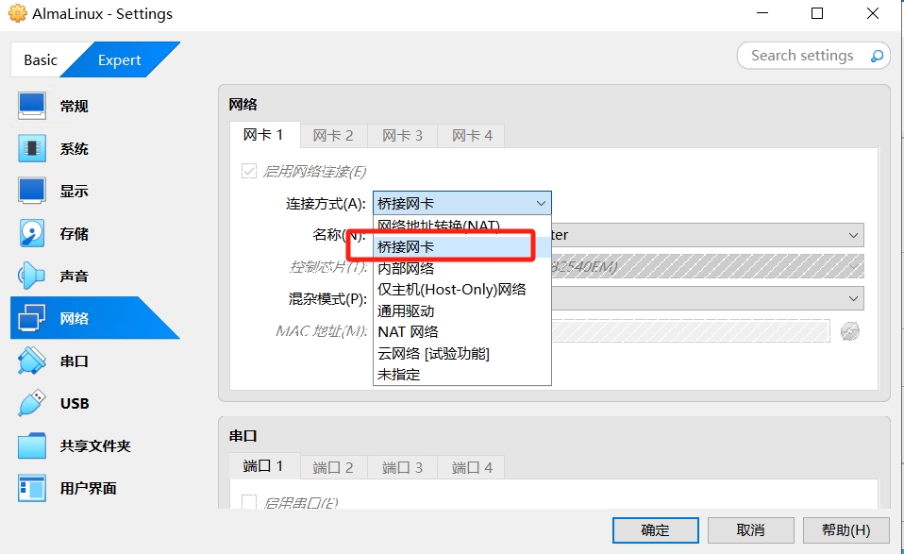Switch to the 网卡 1 tab
The width and height of the screenshot is (904, 554).
[264, 135]
